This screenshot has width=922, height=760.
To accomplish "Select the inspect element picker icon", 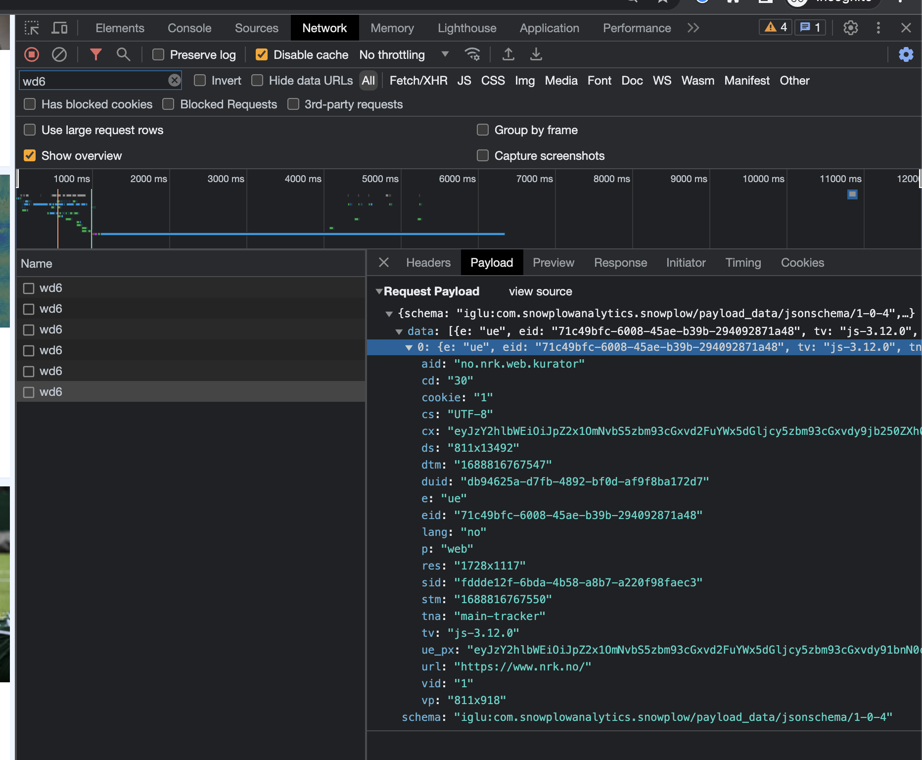I will pos(32,28).
